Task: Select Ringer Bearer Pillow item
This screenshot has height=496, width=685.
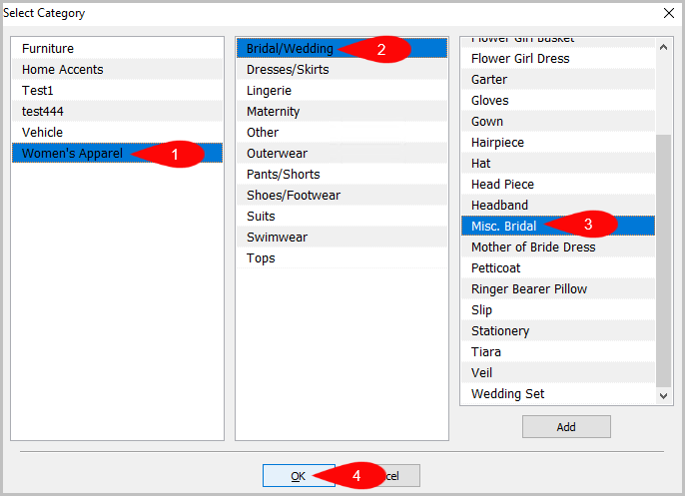Action: [558, 288]
